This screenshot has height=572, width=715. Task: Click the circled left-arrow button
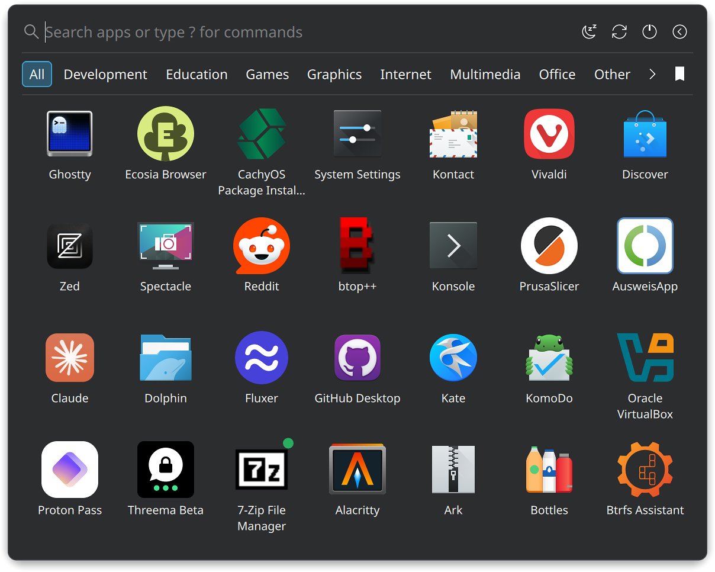point(680,32)
